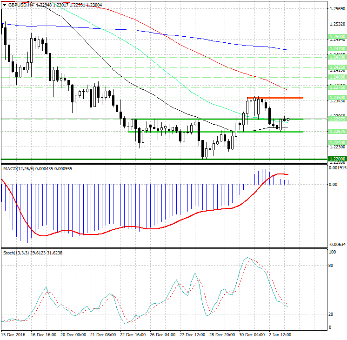Screen dimensions: 347x340
Task: Click the 15 Dec 2016 date label
Action: [13, 335]
